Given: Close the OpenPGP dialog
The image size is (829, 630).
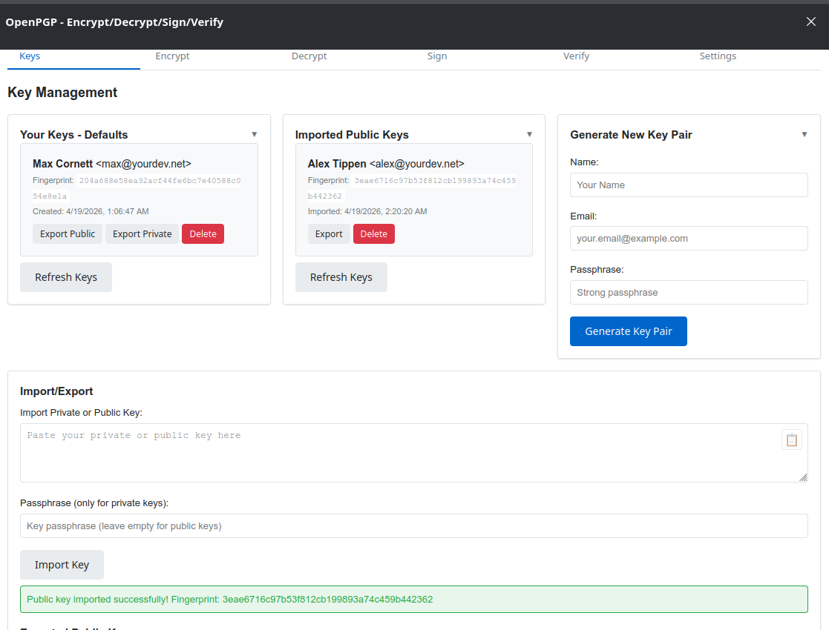Looking at the screenshot, I should tap(811, 21).
